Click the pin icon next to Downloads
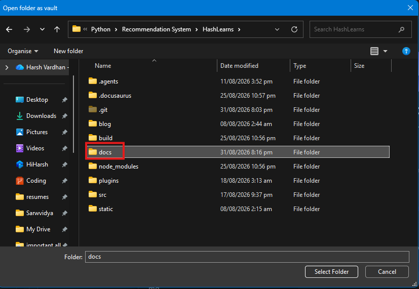This screenshot has width=419, height=289. click(64, 116)
